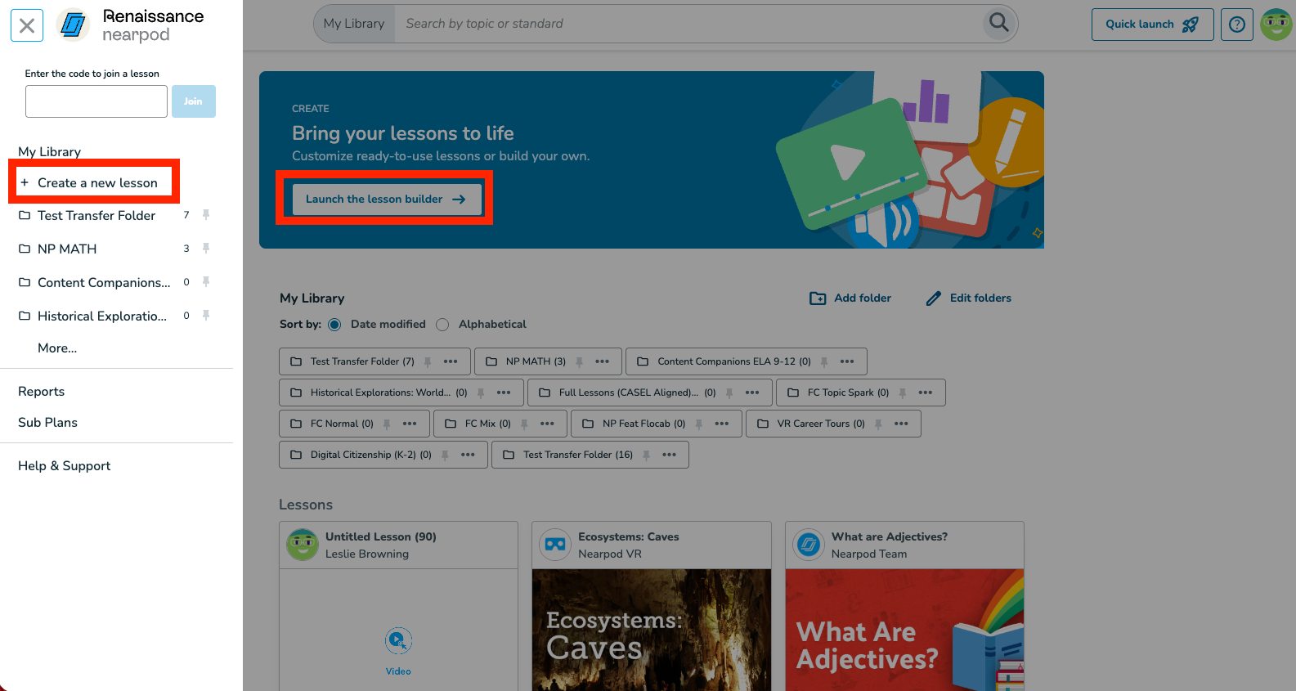Open the user profile avatar

pyautogui.click(x=1276, y=25)
